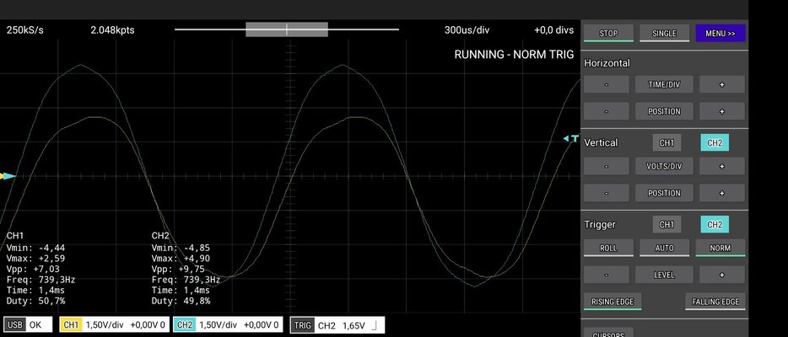Switch trigger mode to ROLL

click(x=608, y=248)
